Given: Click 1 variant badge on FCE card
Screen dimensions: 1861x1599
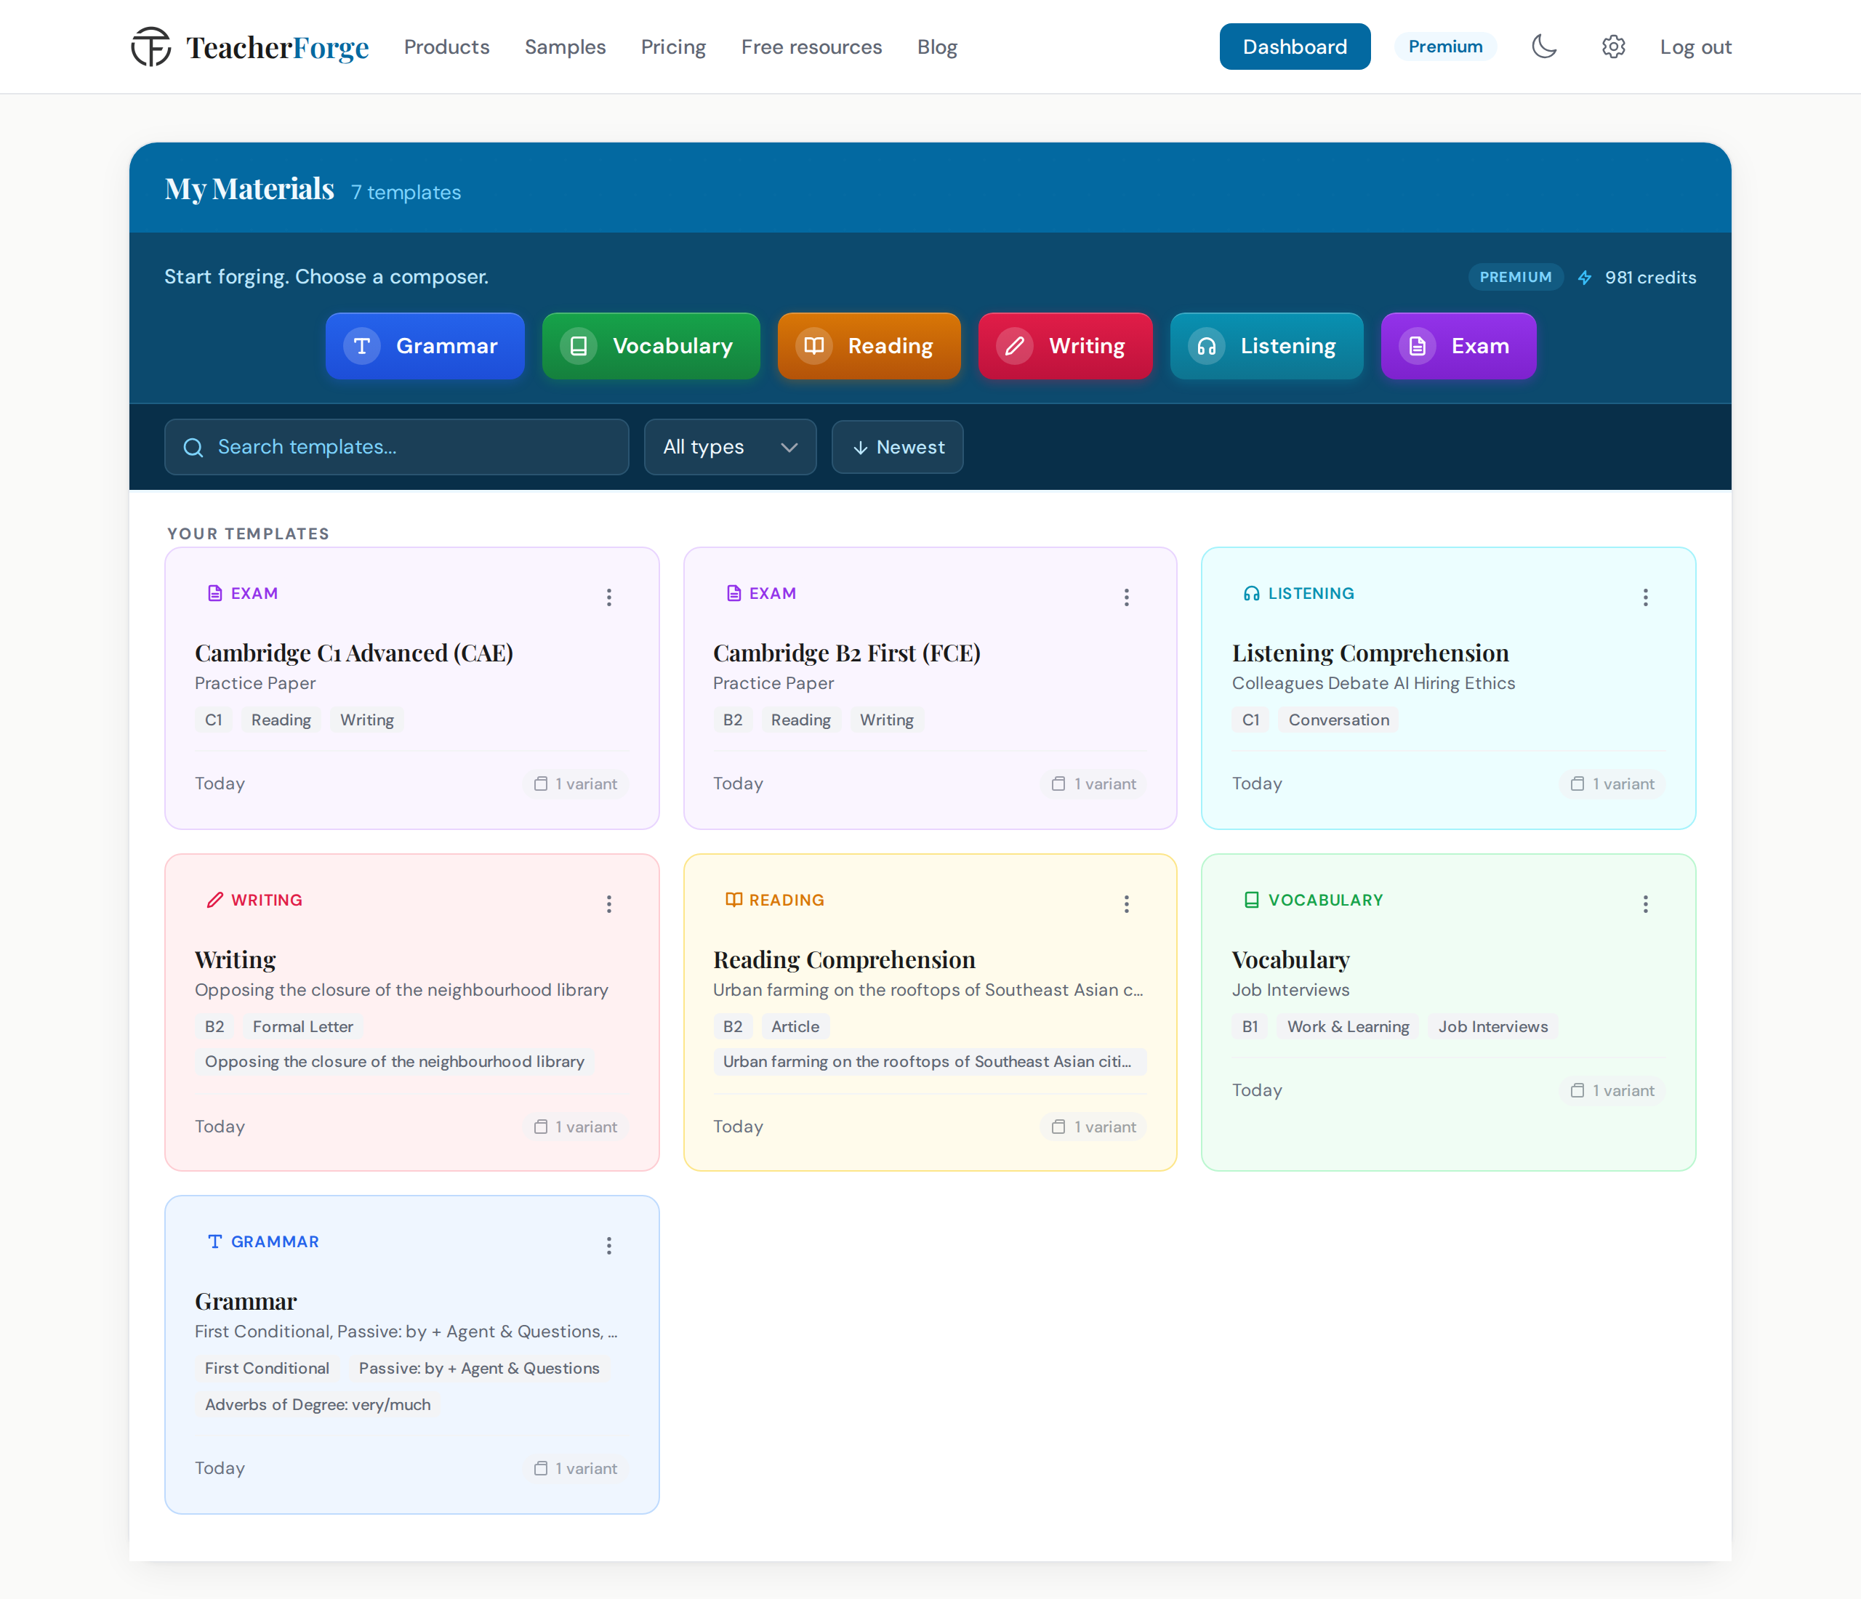Looking at the screenshot, I should [x=1094, y=784].
